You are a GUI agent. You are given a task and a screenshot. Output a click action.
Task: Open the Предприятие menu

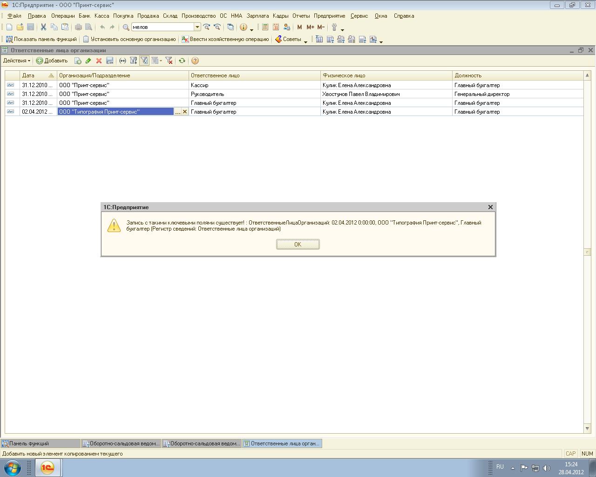pyautogui.click(x=329, y=16)
